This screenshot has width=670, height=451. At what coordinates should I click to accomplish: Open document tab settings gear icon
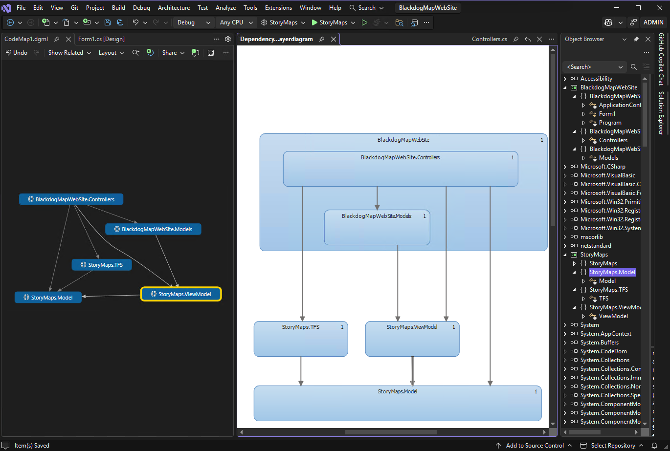tap(228, 39)
